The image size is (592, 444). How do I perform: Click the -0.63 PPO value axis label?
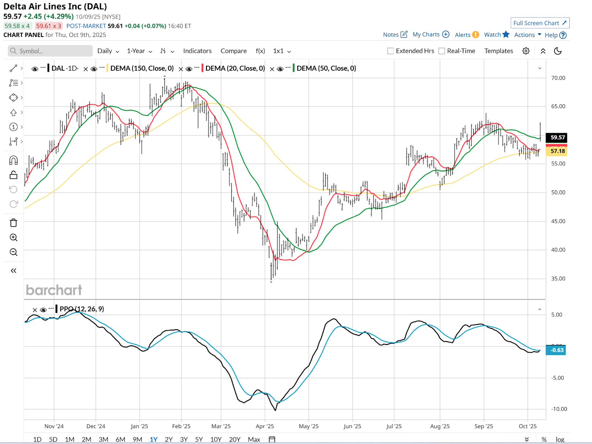click(x=556, y=350)
